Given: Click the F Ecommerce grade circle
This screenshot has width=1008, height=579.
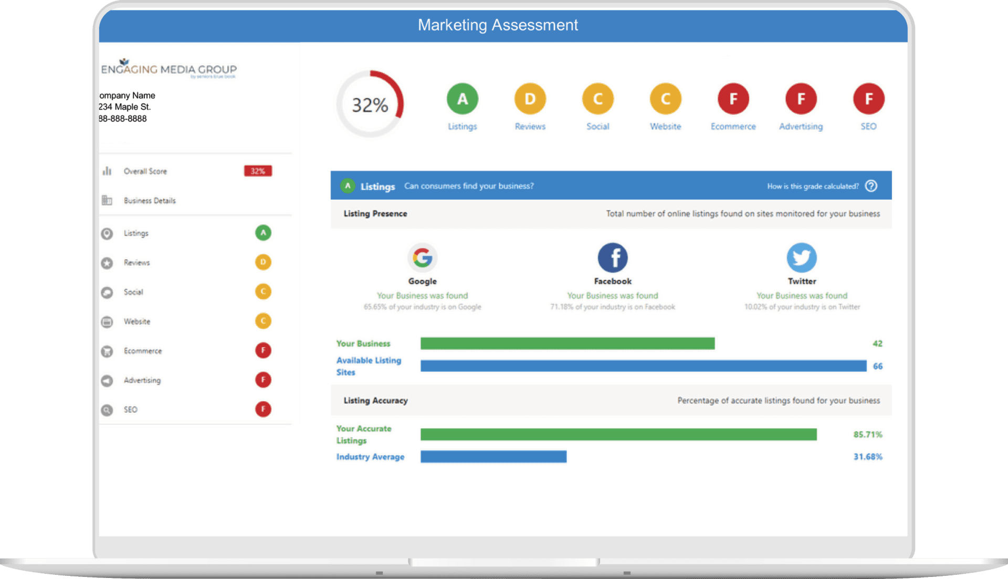Looking at the screenshot, I should [733, 99].
